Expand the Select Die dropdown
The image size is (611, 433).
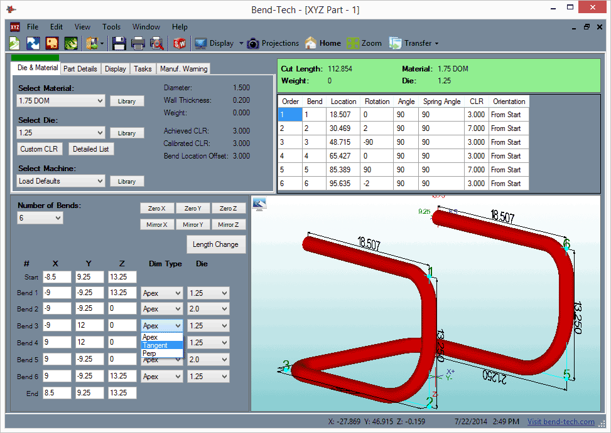pos(60,132)
